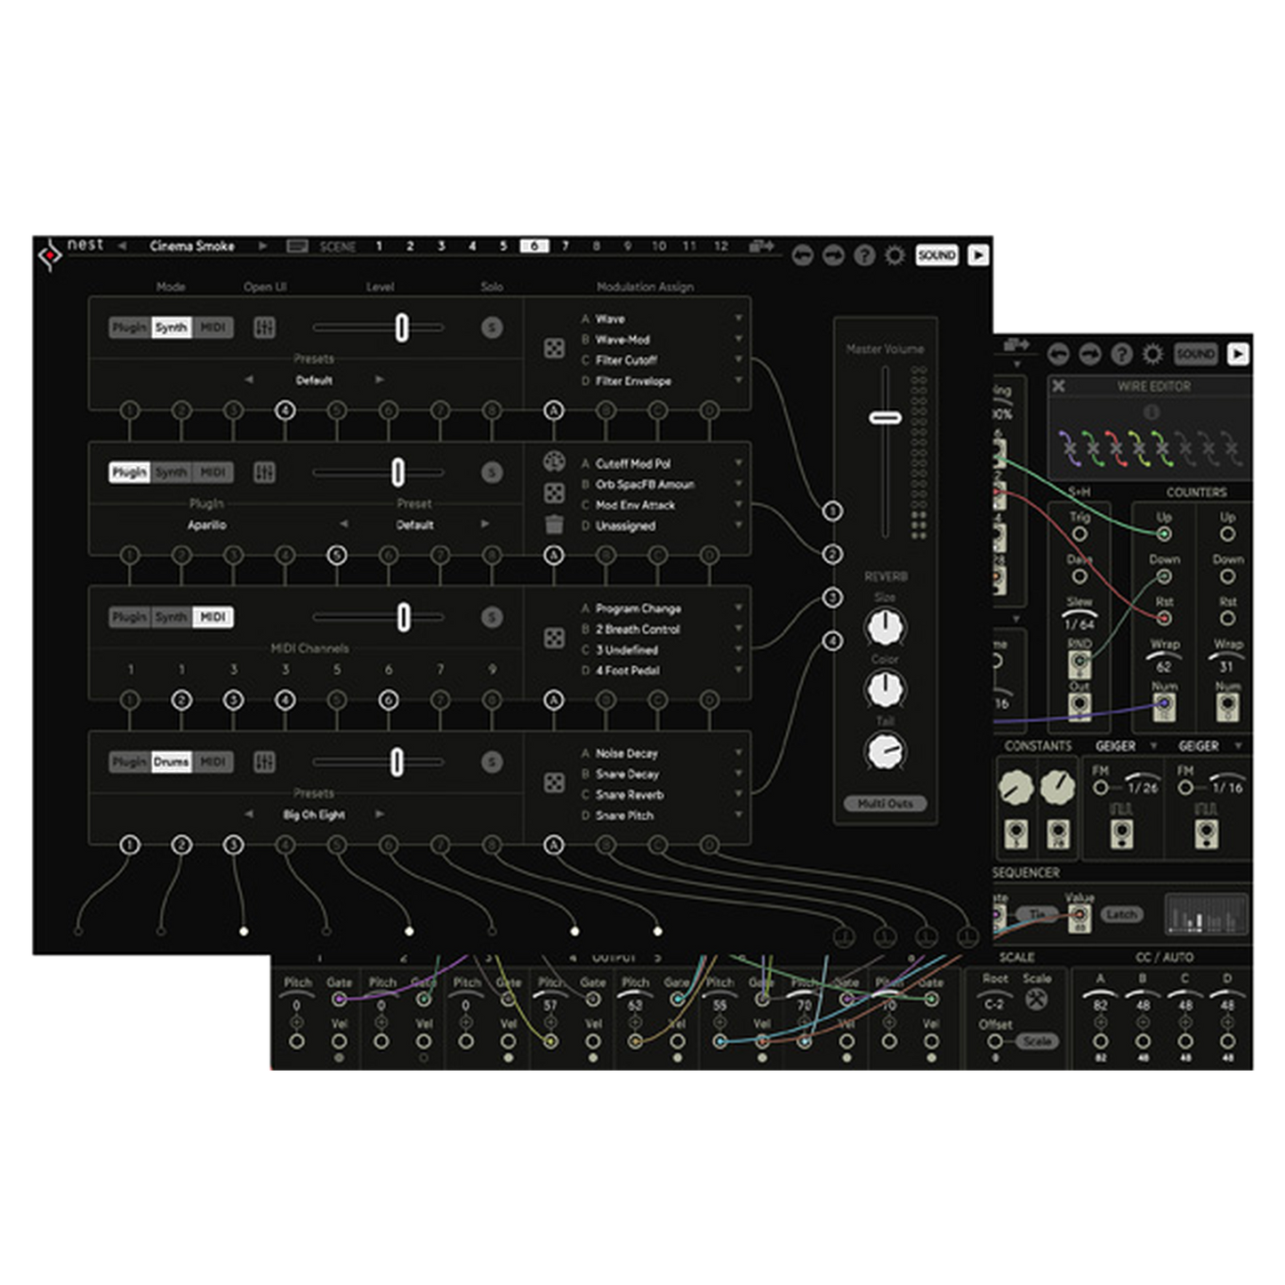Image resolution: width=1285 pixels, height=1285 pixels.
Task: Go to next preset after Big Oh Eight
Action: [380, 814]
